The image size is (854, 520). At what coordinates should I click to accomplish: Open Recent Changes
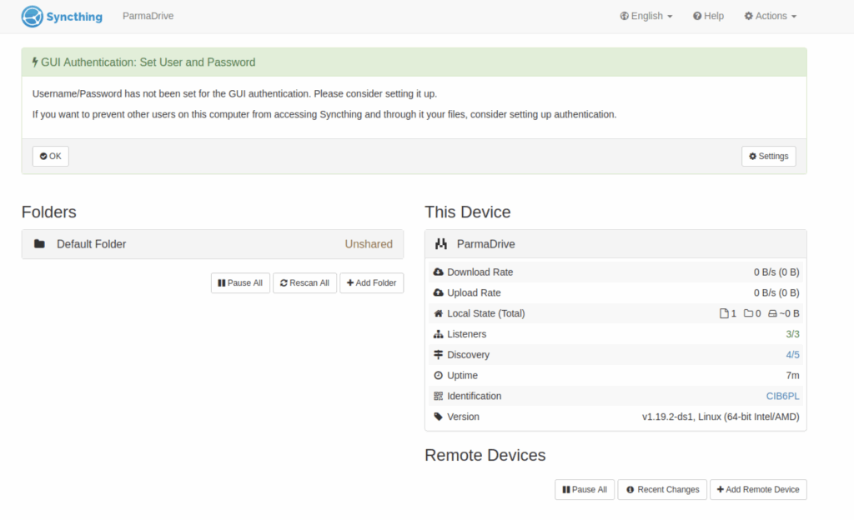point(662,489)
